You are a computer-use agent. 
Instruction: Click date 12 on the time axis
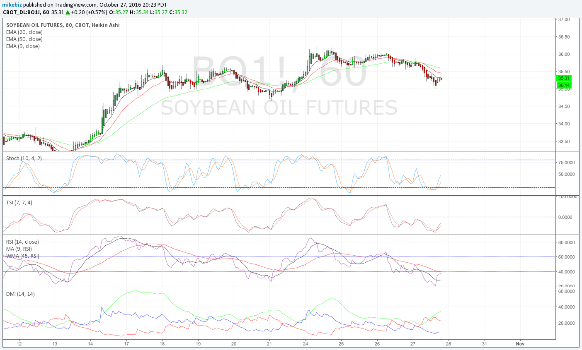click(x=19, y=344)
